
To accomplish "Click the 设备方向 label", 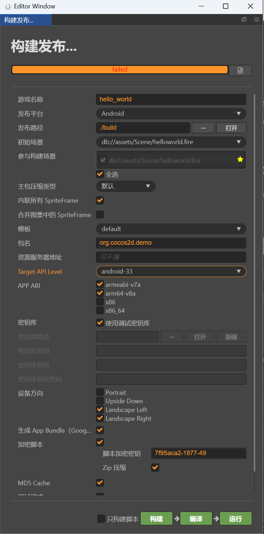I will [x=31, y=393].
